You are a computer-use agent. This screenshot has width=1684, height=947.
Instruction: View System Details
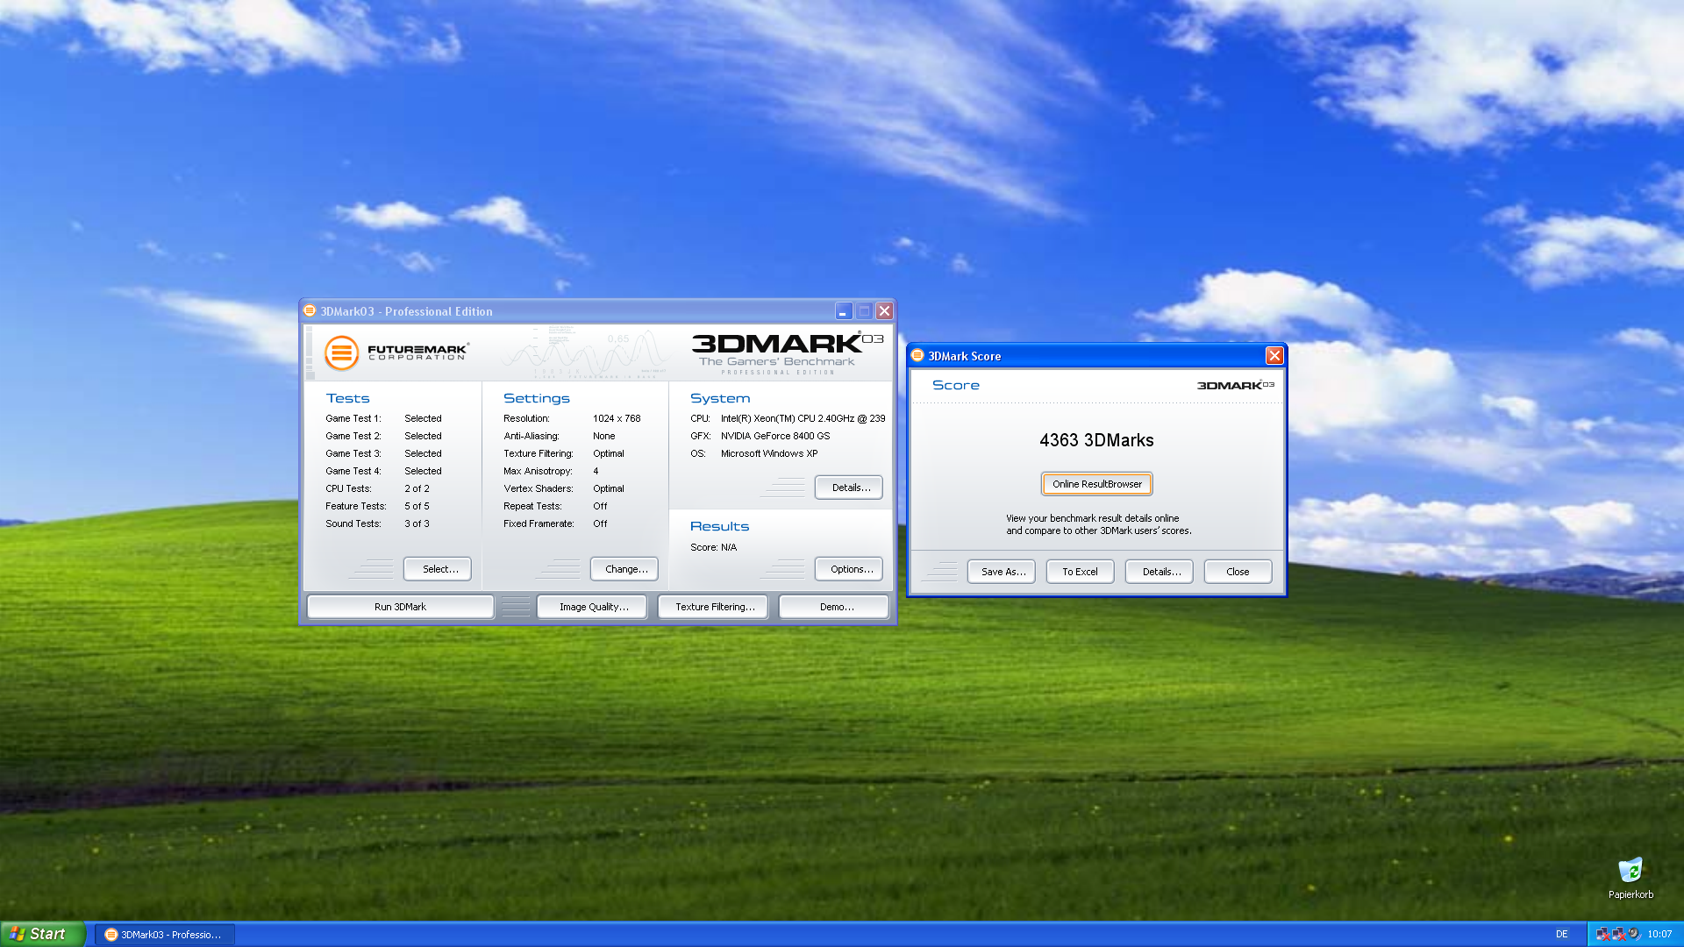[848, 487]
